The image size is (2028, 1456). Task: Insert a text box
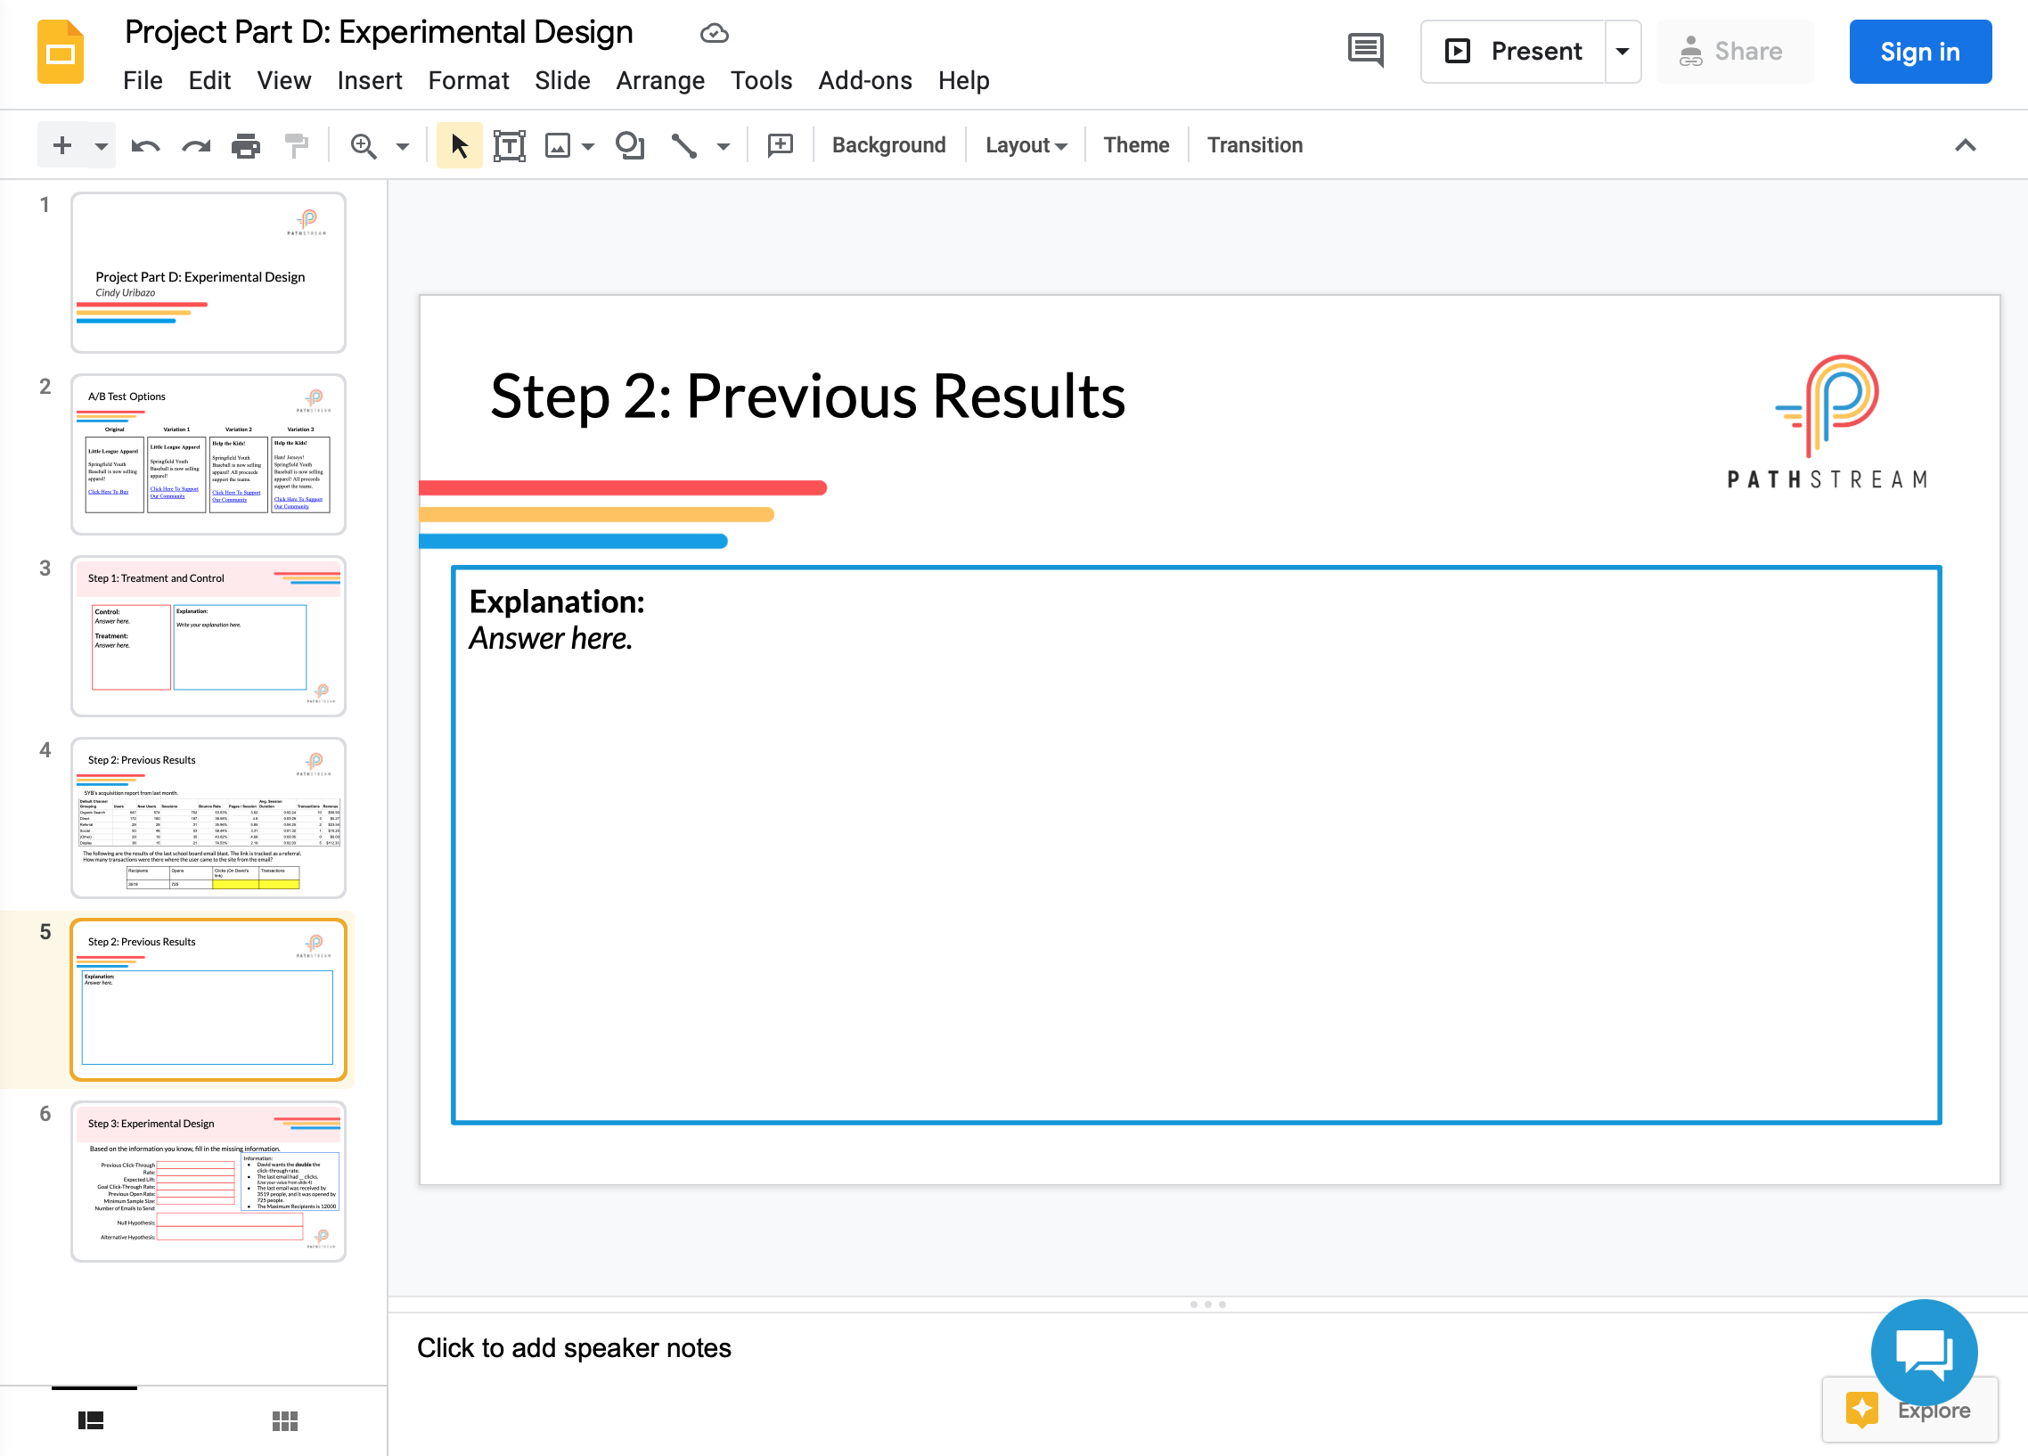tap(510, 145)
